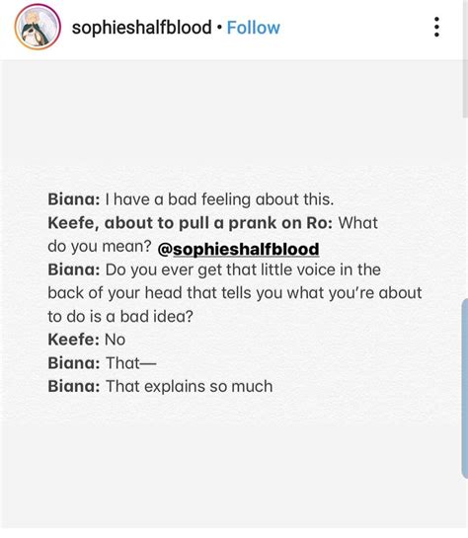
Task: Click the "Biana: That—" line
Action: [x=102, y=363]
